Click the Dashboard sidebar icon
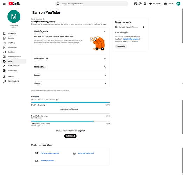Screen dimensions: 183x175 pos(4,34)
